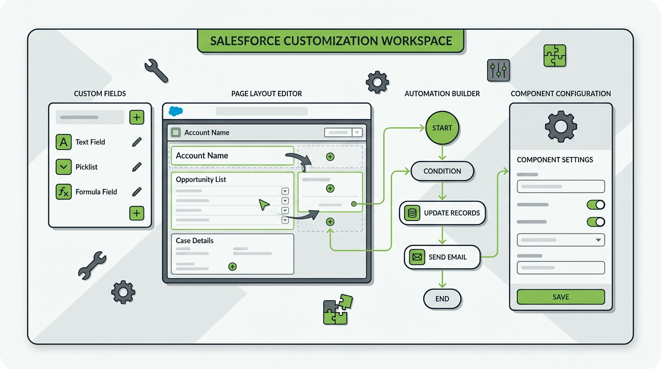The image size is (661, 369).
Task: Open last row dropdown in Opportunity List
Action: (x=285, y=220)
